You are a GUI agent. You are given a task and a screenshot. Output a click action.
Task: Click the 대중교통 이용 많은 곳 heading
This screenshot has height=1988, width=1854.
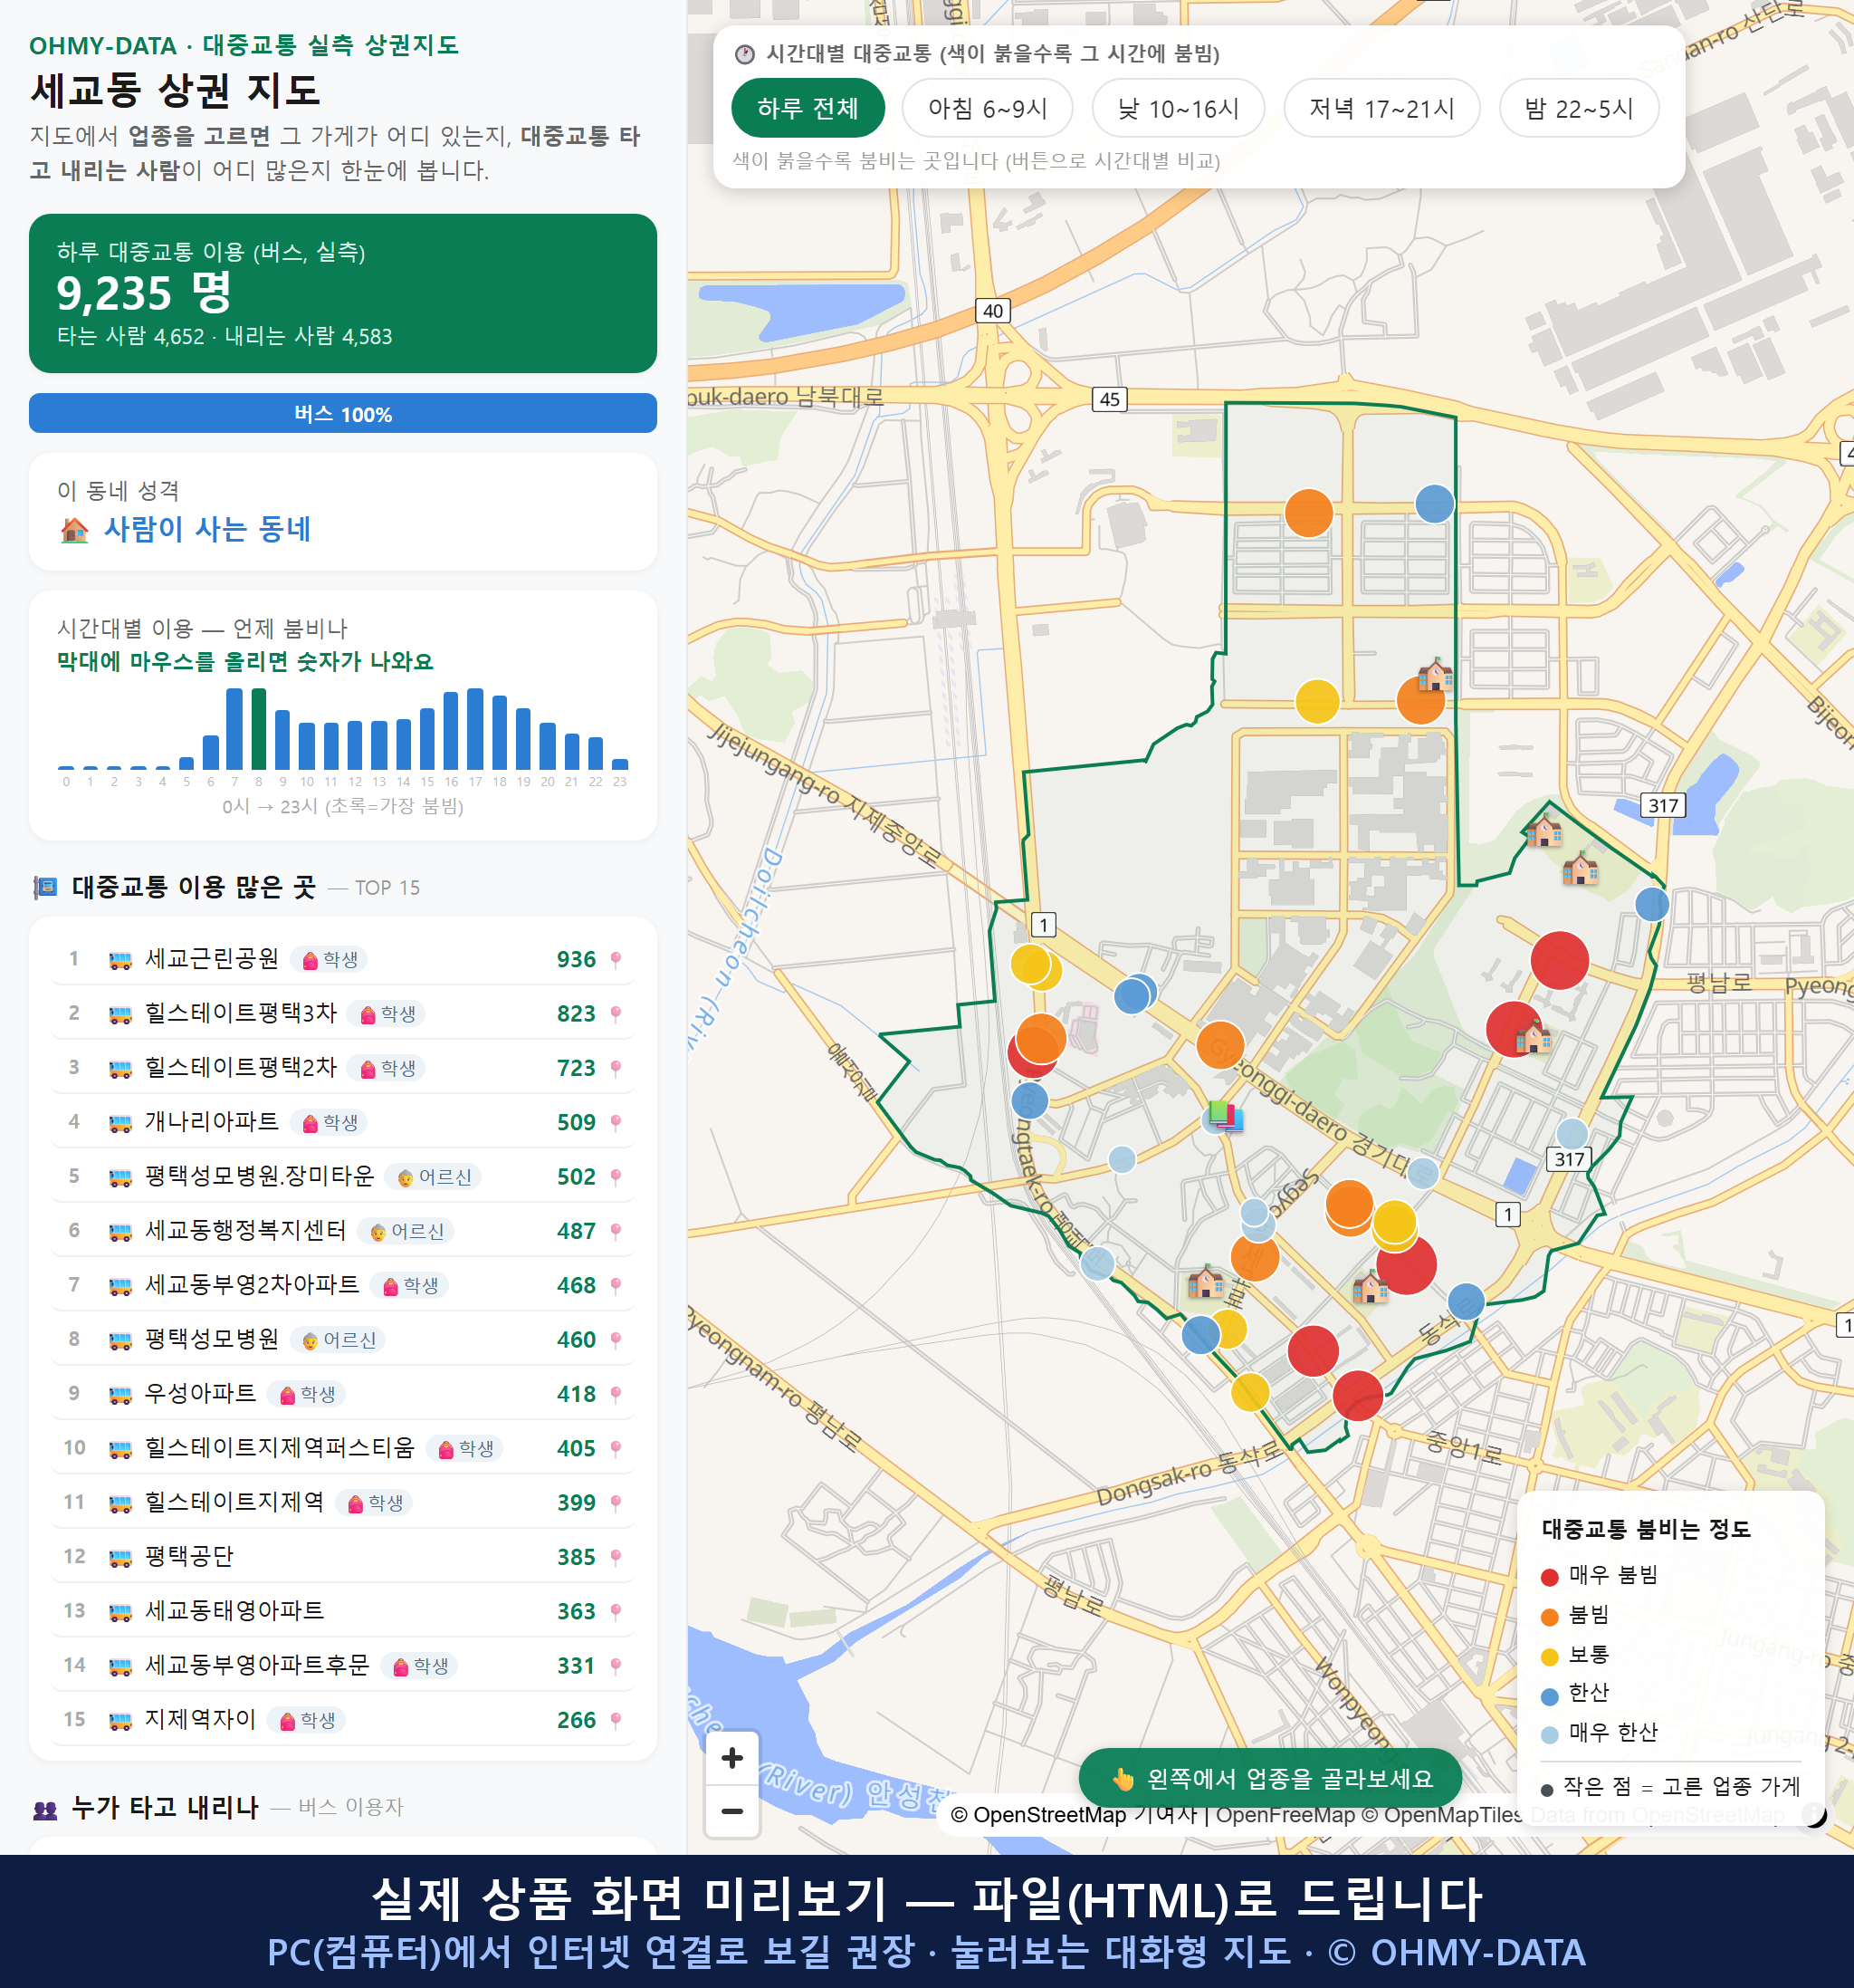pyautogui.click(x=194, y=887)
